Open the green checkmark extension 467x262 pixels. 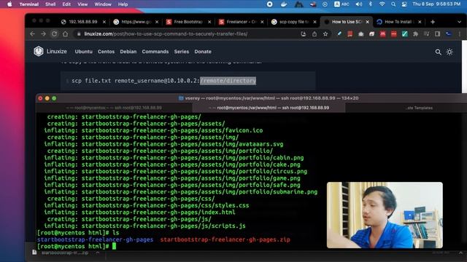pos(404,34)
